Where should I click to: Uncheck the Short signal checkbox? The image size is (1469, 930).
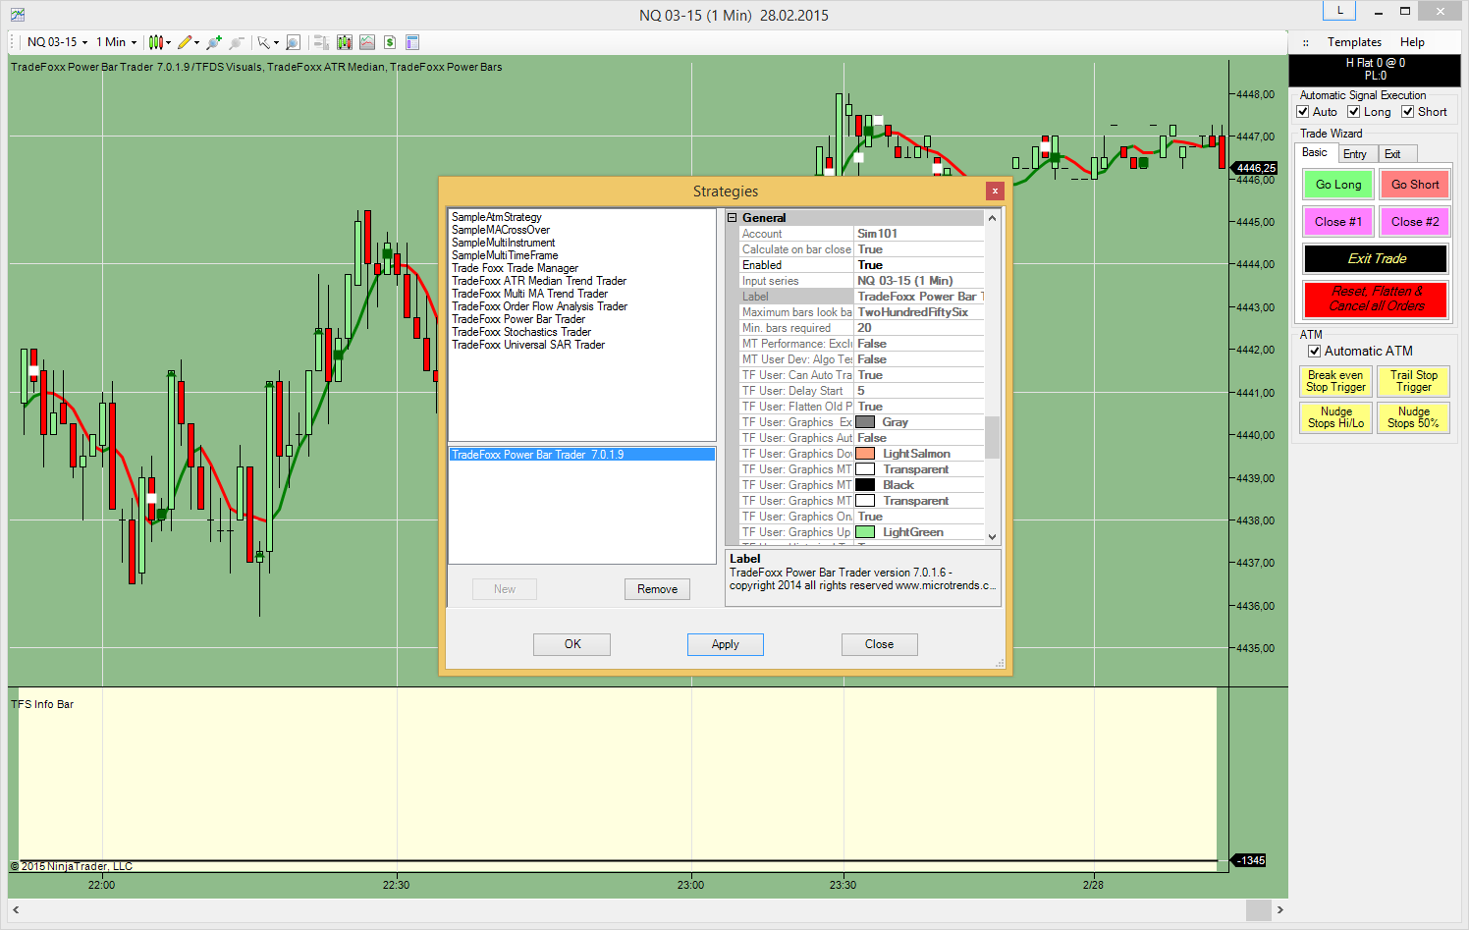1407,112
